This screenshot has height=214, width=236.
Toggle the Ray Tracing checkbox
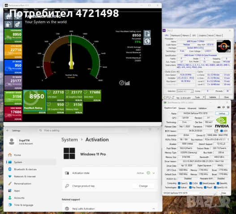(x=190, y=187)
